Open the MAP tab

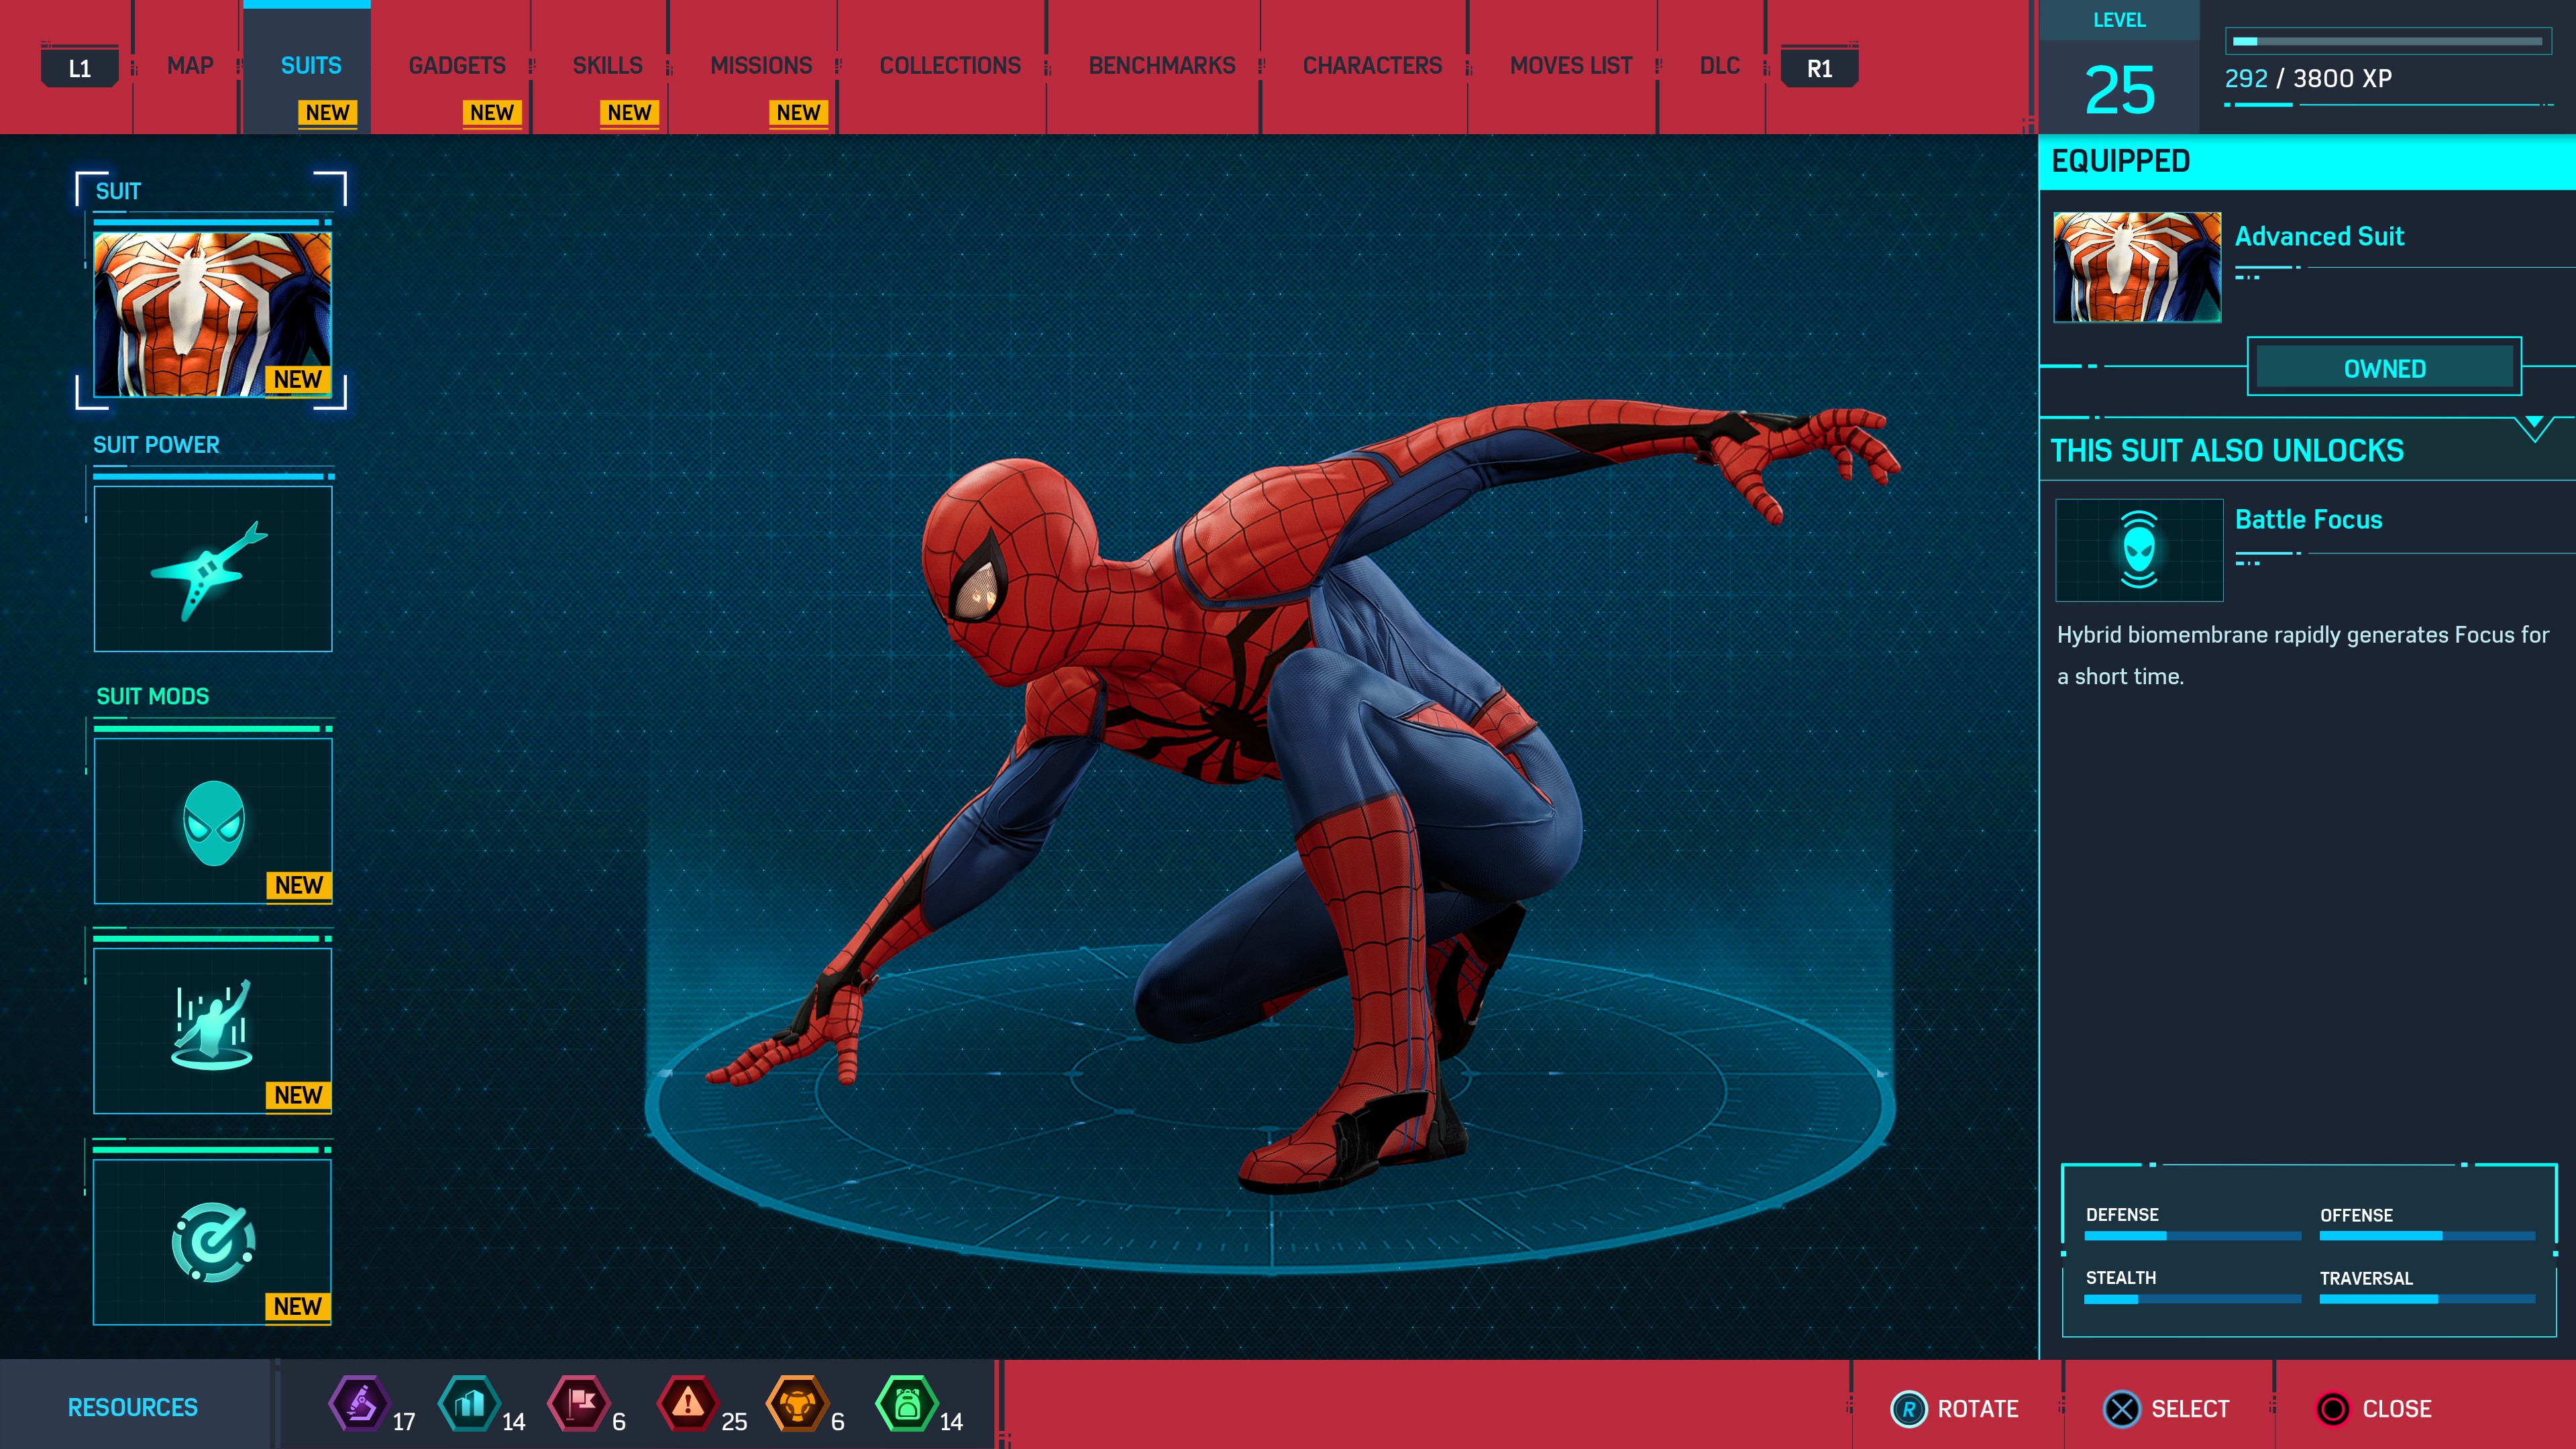pyautogui.click(x=190, y=66)
